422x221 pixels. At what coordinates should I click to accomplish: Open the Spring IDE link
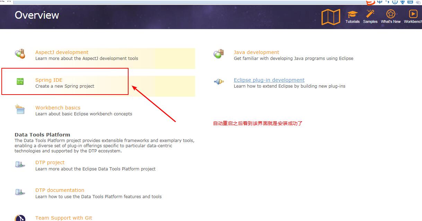(49, 80)
